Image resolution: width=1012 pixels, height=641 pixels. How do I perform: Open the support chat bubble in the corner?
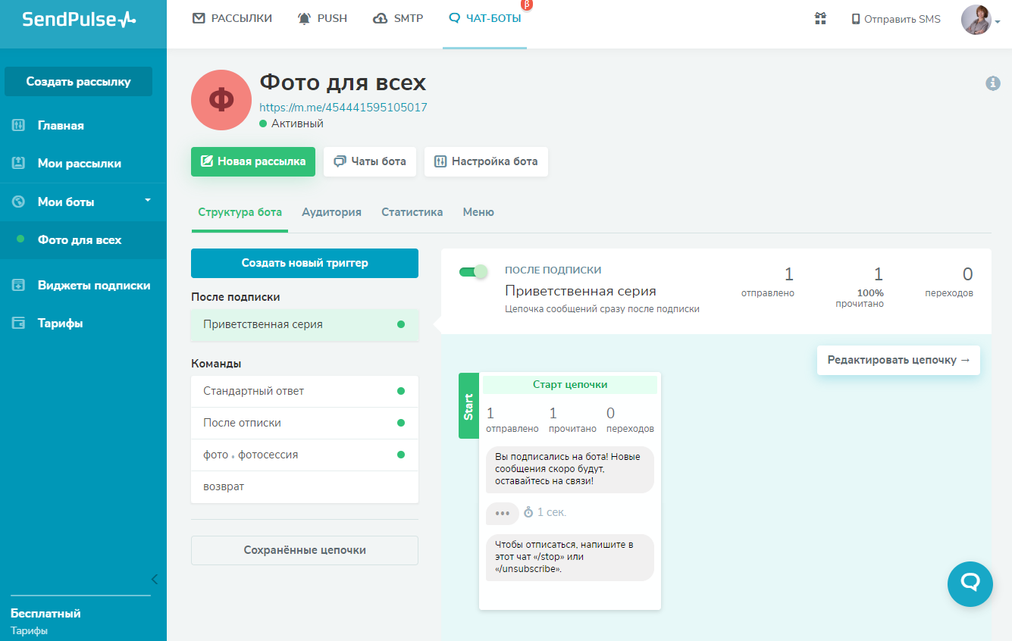click(970, 584)
